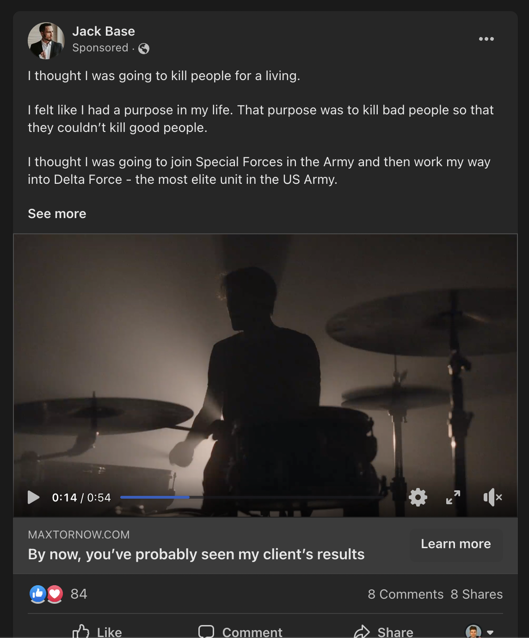Click the globe public audience icon
The image size is (529, 638).
click(x=144, y=48)
